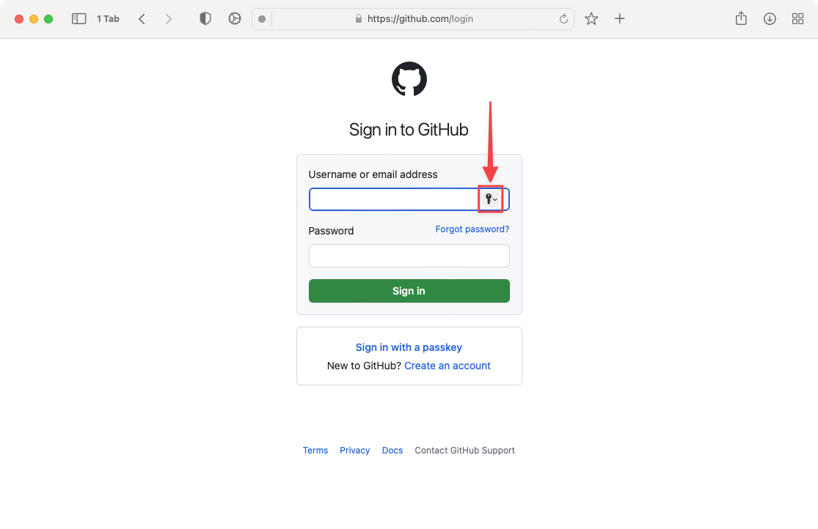
Task: Click the Share icon
Action: point(741,18)
